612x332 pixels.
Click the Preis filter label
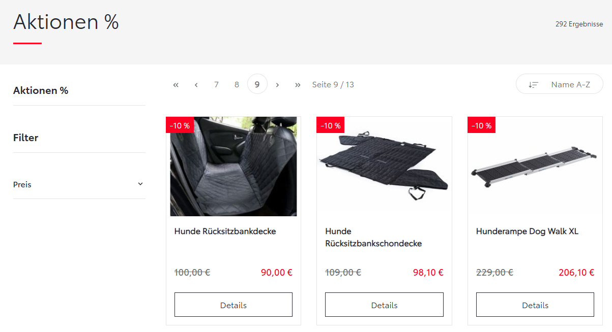tap(22, 185)
